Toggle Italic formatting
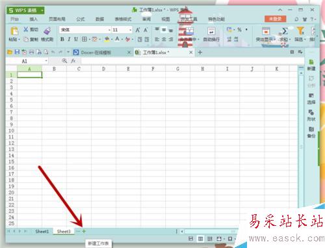This screenshot has width=325, height=248. [69, 39]
